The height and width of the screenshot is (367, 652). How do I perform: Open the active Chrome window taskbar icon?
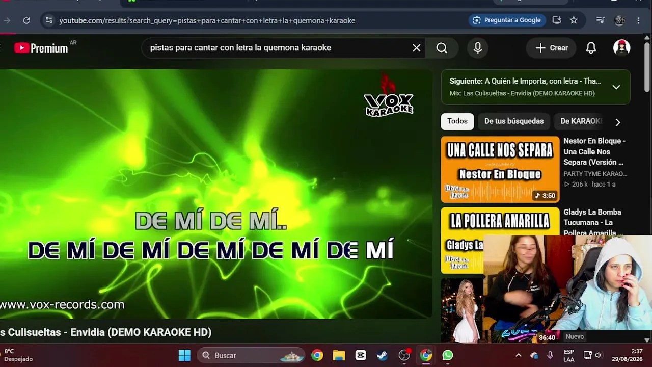coord(426,355)
